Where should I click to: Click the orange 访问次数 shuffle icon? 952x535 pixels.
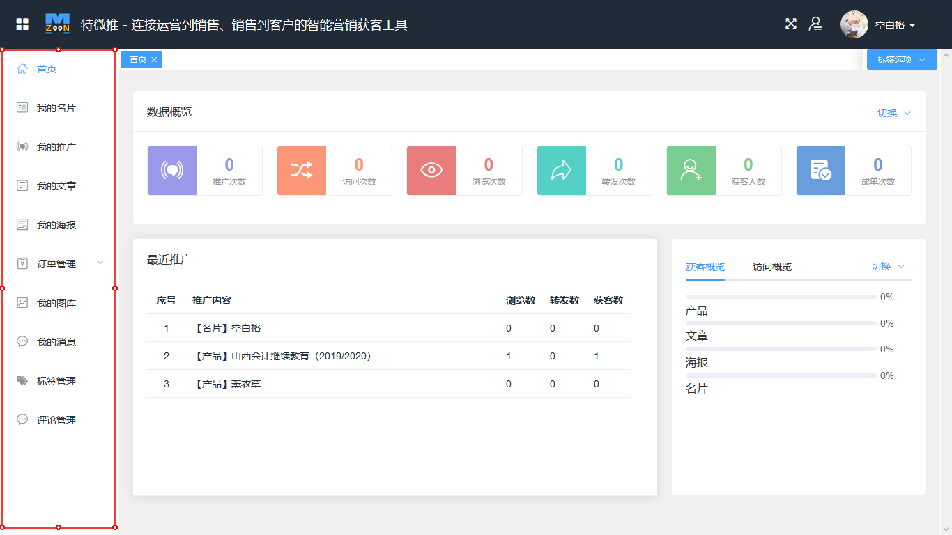302,171
